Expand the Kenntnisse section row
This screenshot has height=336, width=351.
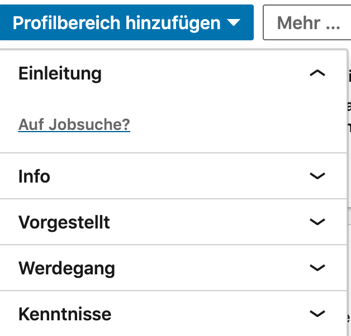173,314
